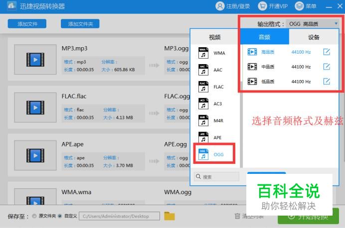Click the magnifier search icon
Screen dimensions: 345x228
click(x=198, y=176)
